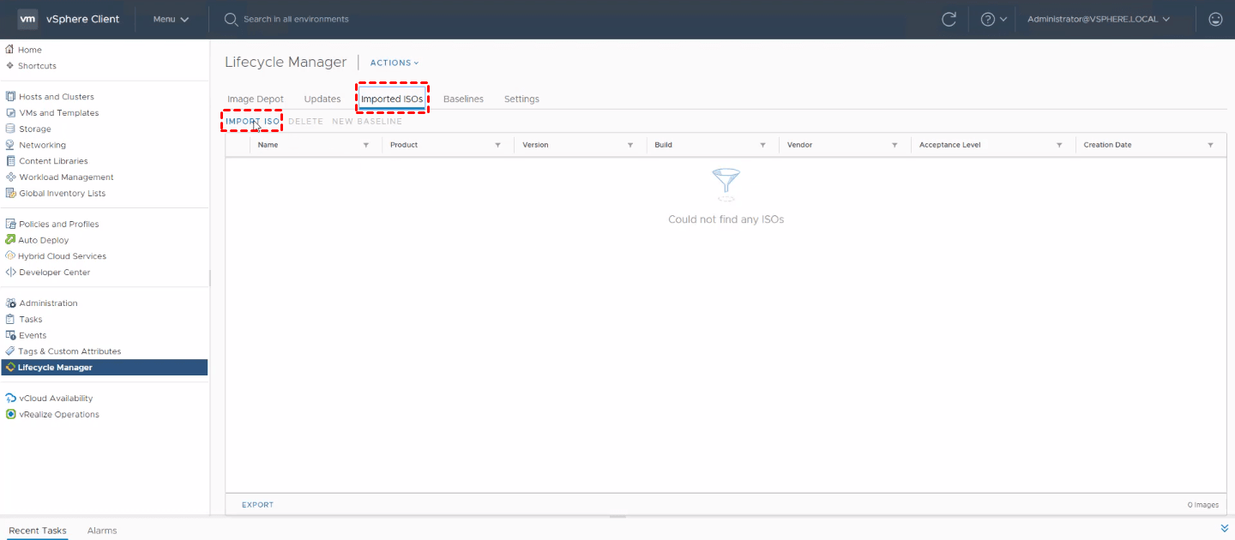Sort by the Name column header
This screenshot has width=1235, height=540.
click(x=268, y=145)
